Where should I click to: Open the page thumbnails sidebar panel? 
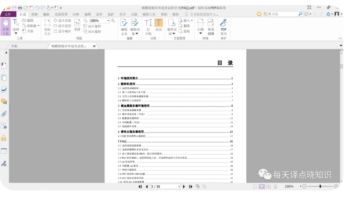[4, 78]
